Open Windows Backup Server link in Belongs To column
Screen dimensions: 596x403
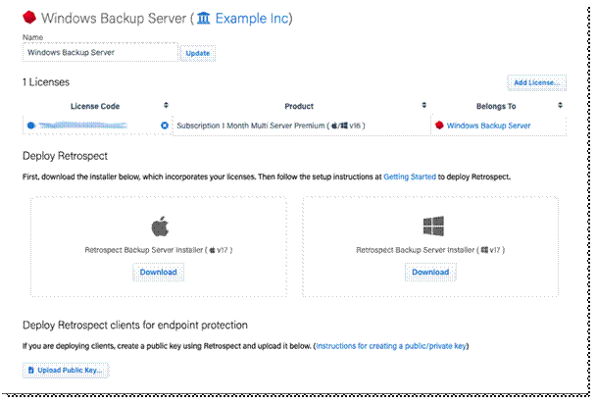(488, 126)
